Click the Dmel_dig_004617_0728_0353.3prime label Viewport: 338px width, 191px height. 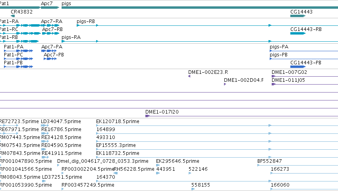103,161
